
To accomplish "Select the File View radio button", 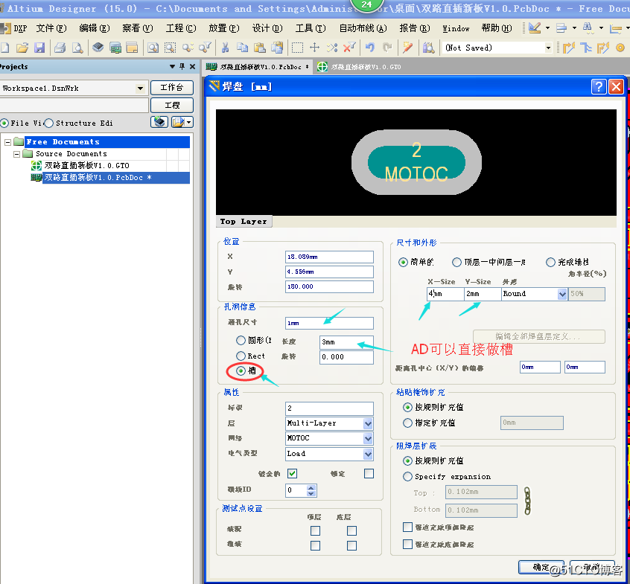I will [x=4, y=123].
